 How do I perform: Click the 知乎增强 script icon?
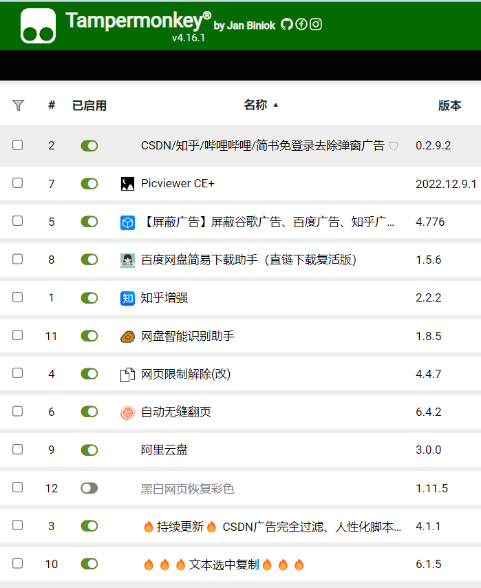(x=127, y=298)
